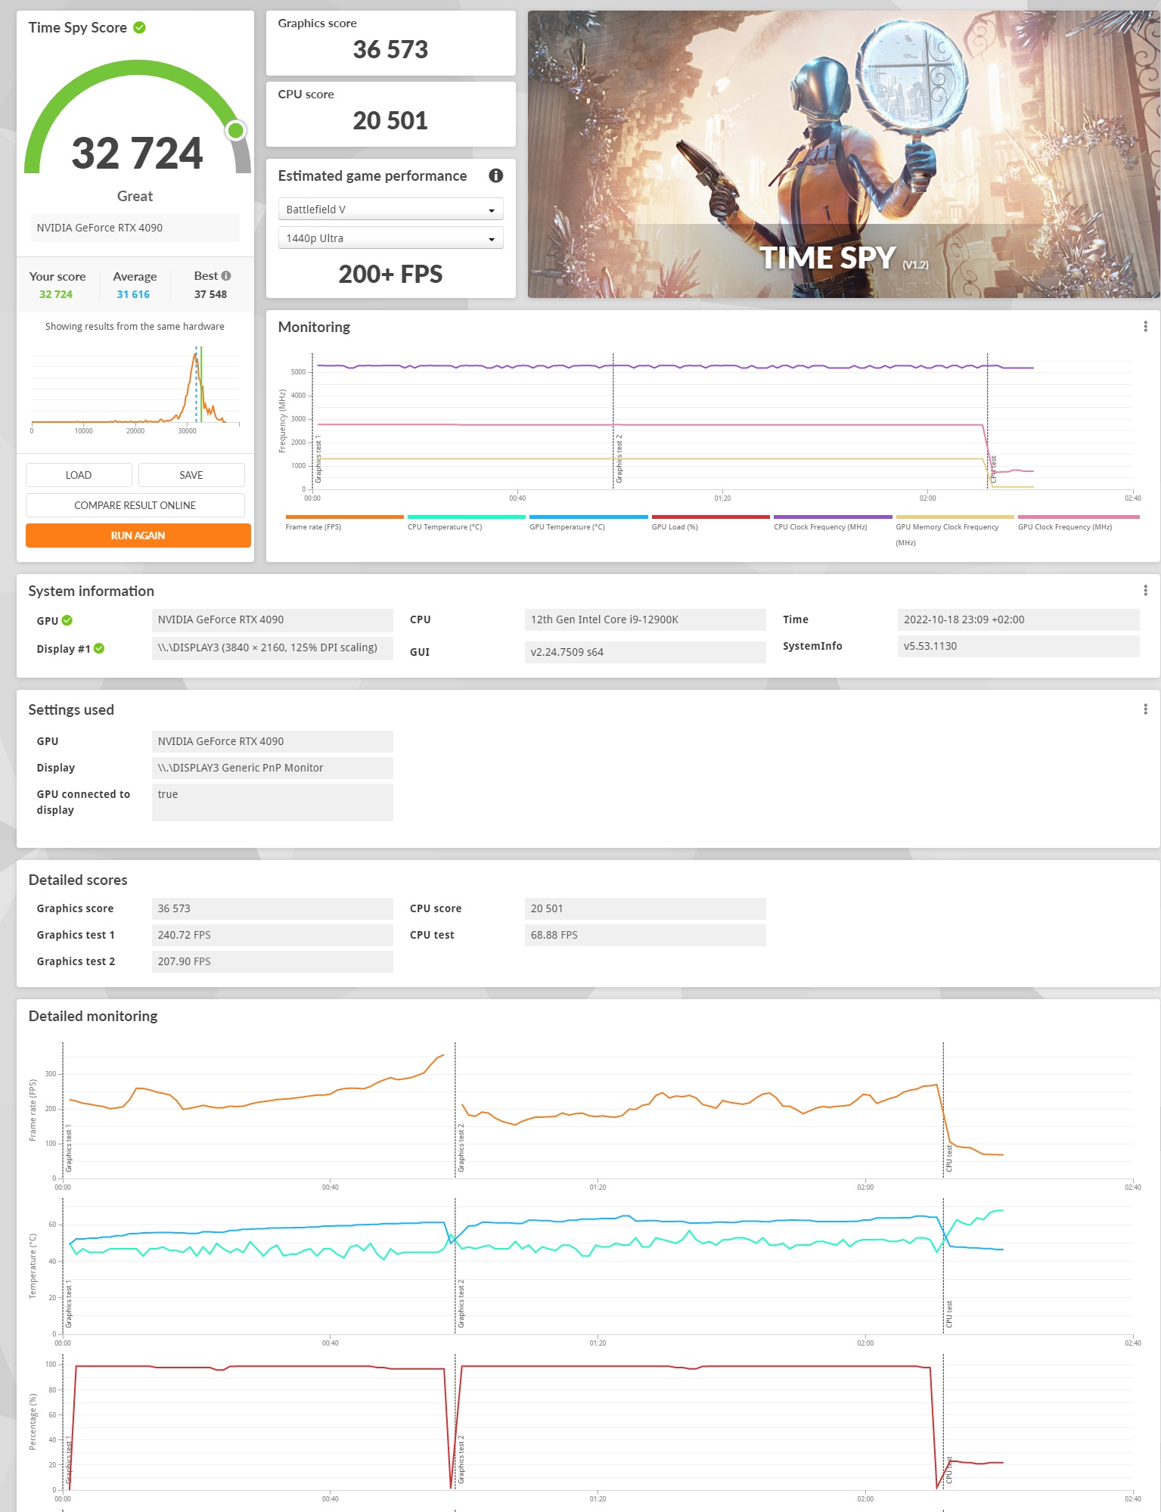Screen dimensions: 1161x1512
Task: Open the 1440p Ultra resolution dropdown
Action: click(x=390, y=238)
